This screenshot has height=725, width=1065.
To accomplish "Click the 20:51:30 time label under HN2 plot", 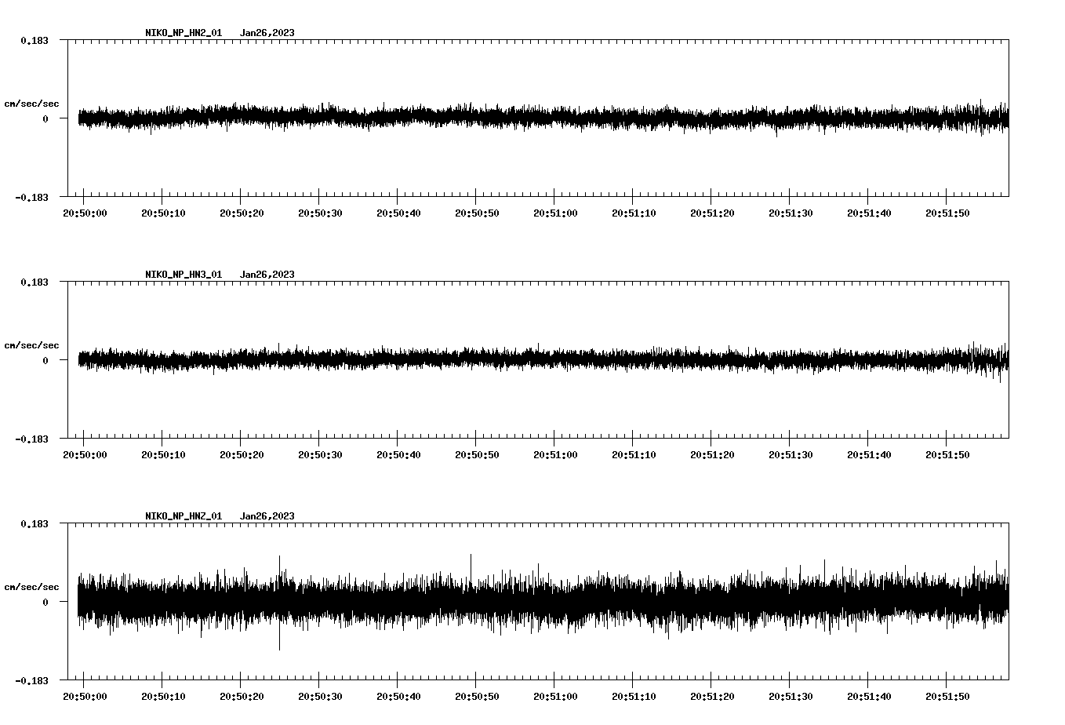I will pyautogui.click(x=791, y=213).
